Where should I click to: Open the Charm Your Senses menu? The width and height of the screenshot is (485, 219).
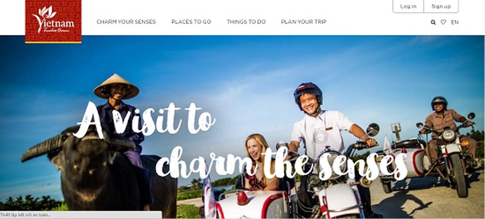coord(126,22)
